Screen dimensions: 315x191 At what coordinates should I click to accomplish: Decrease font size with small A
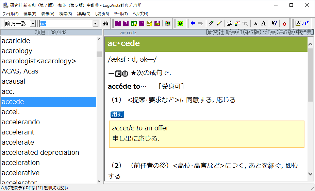[256, 24]
